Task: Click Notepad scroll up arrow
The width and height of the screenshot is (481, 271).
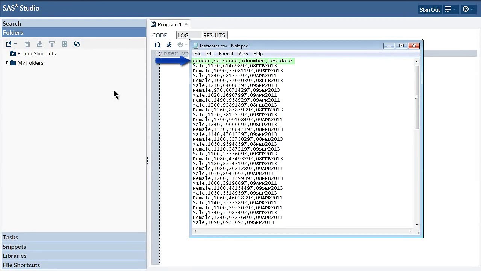Action: click(x=416, y=62)
